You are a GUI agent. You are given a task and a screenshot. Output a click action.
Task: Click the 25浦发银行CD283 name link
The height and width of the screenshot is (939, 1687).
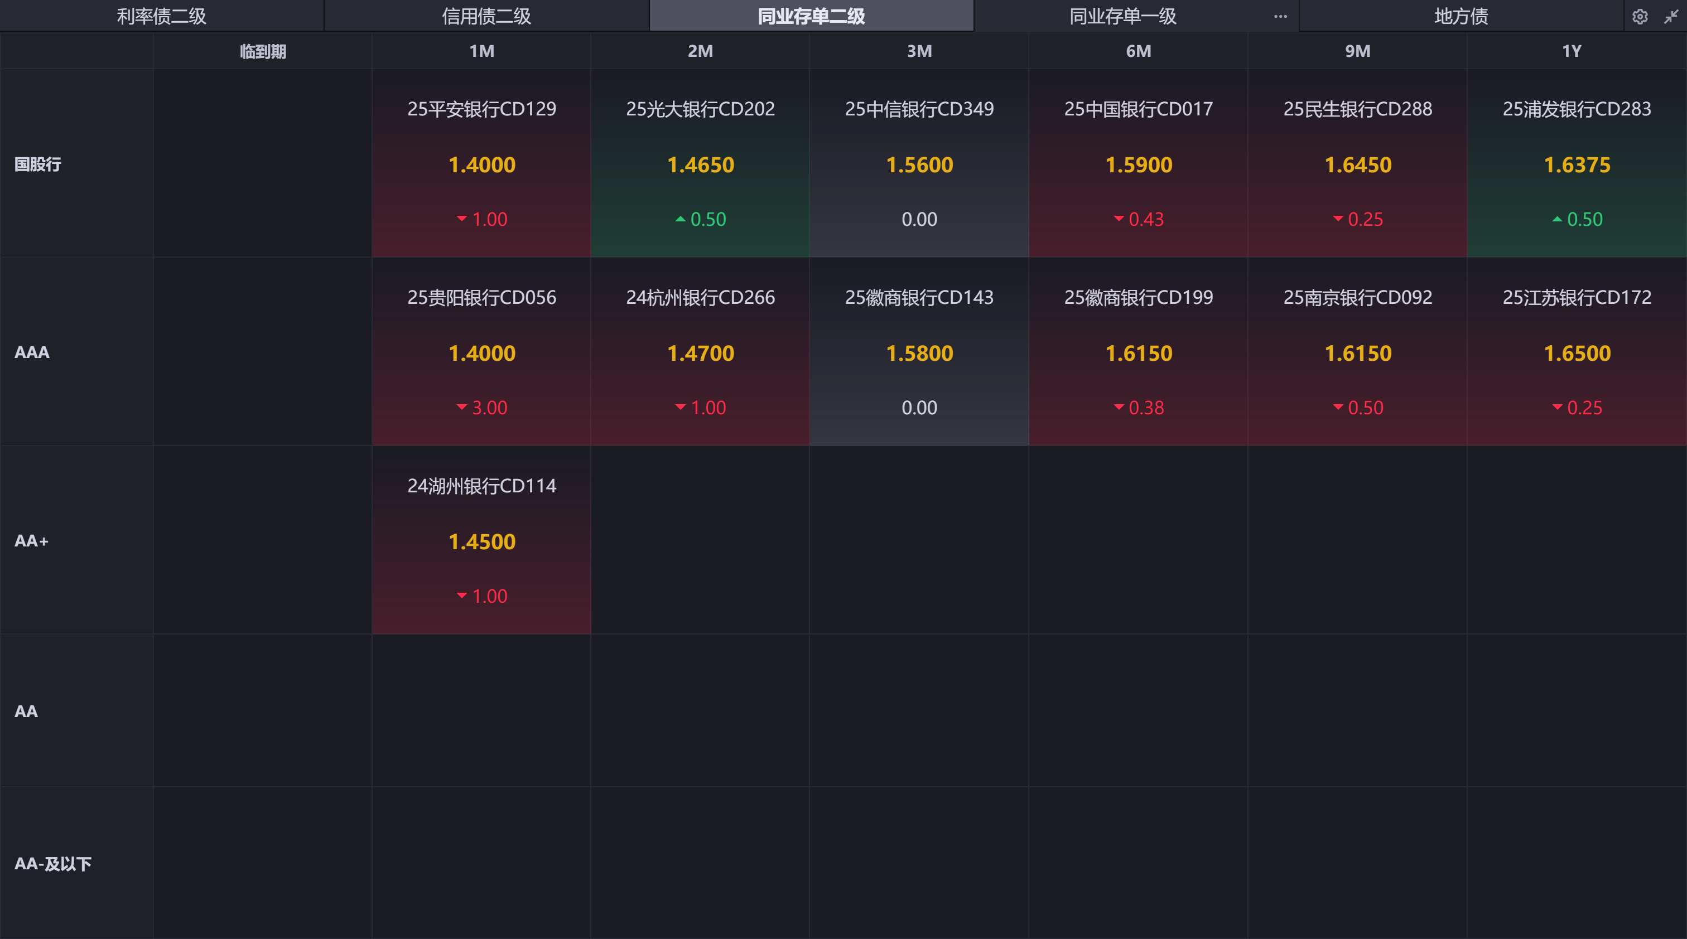(x=1577, y=109)
